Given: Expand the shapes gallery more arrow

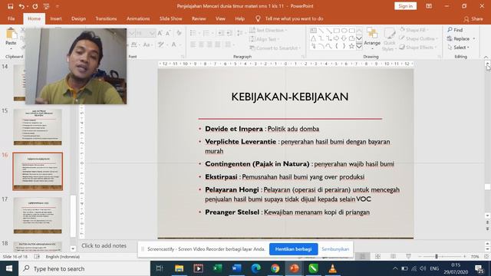Looking at the screenshot, I should point(359,47).
